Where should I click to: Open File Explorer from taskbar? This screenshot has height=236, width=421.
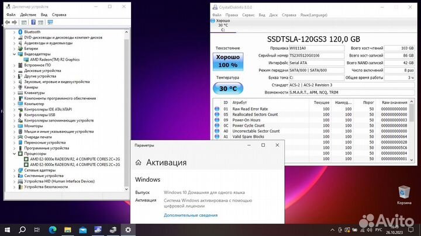(x=68, y=230)
